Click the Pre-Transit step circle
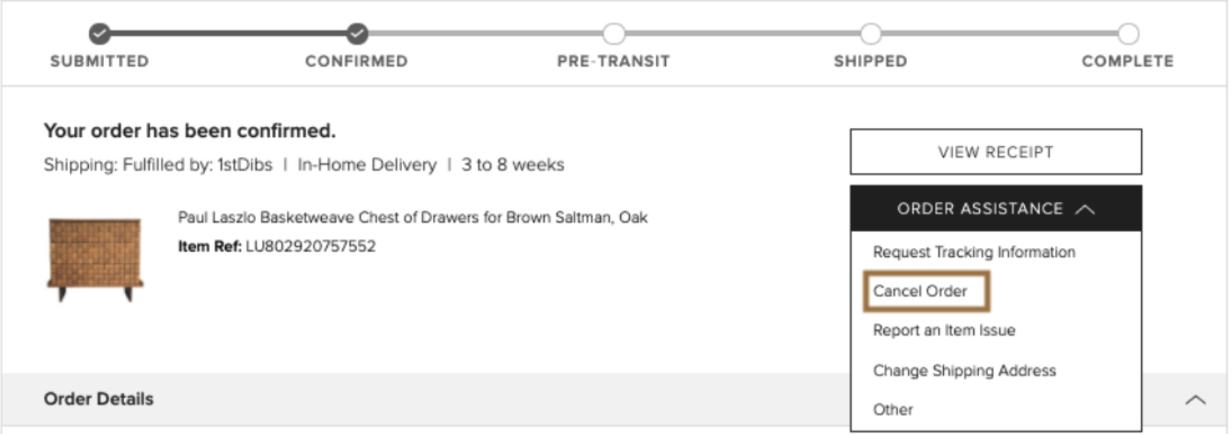The width and height of the screenshot is (1232, 434). [x=614, y=33]
